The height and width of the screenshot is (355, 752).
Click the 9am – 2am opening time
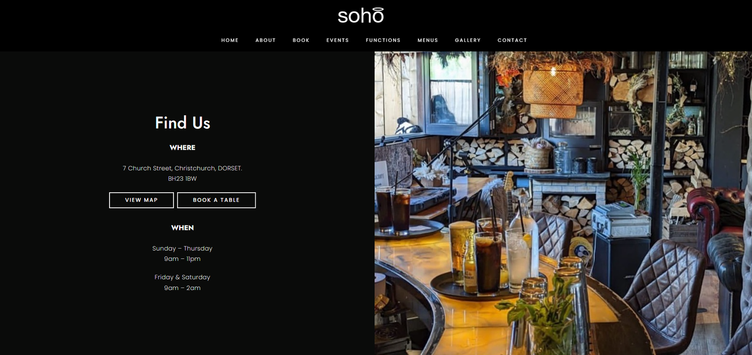tap(182, 288)
